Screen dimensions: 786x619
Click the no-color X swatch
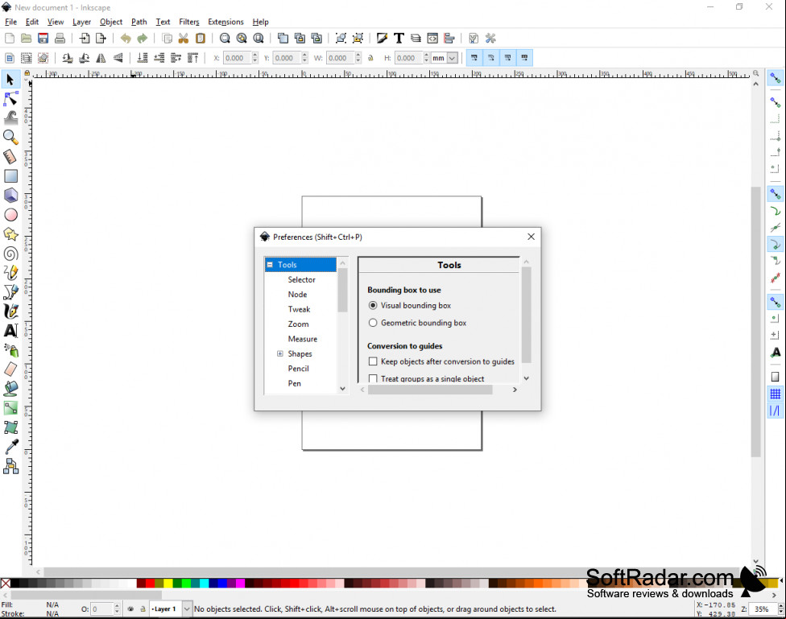(x=6, y=583)
